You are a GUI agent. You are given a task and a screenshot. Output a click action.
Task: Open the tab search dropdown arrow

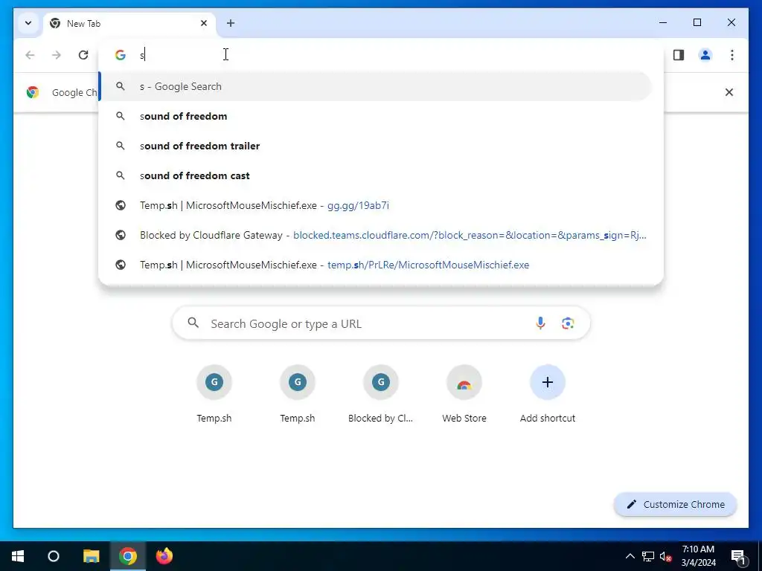coord(28,23)
